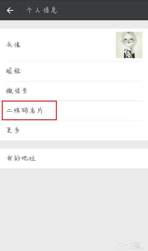Click the Baidu经验 watermark text

(x=126, y=244)
